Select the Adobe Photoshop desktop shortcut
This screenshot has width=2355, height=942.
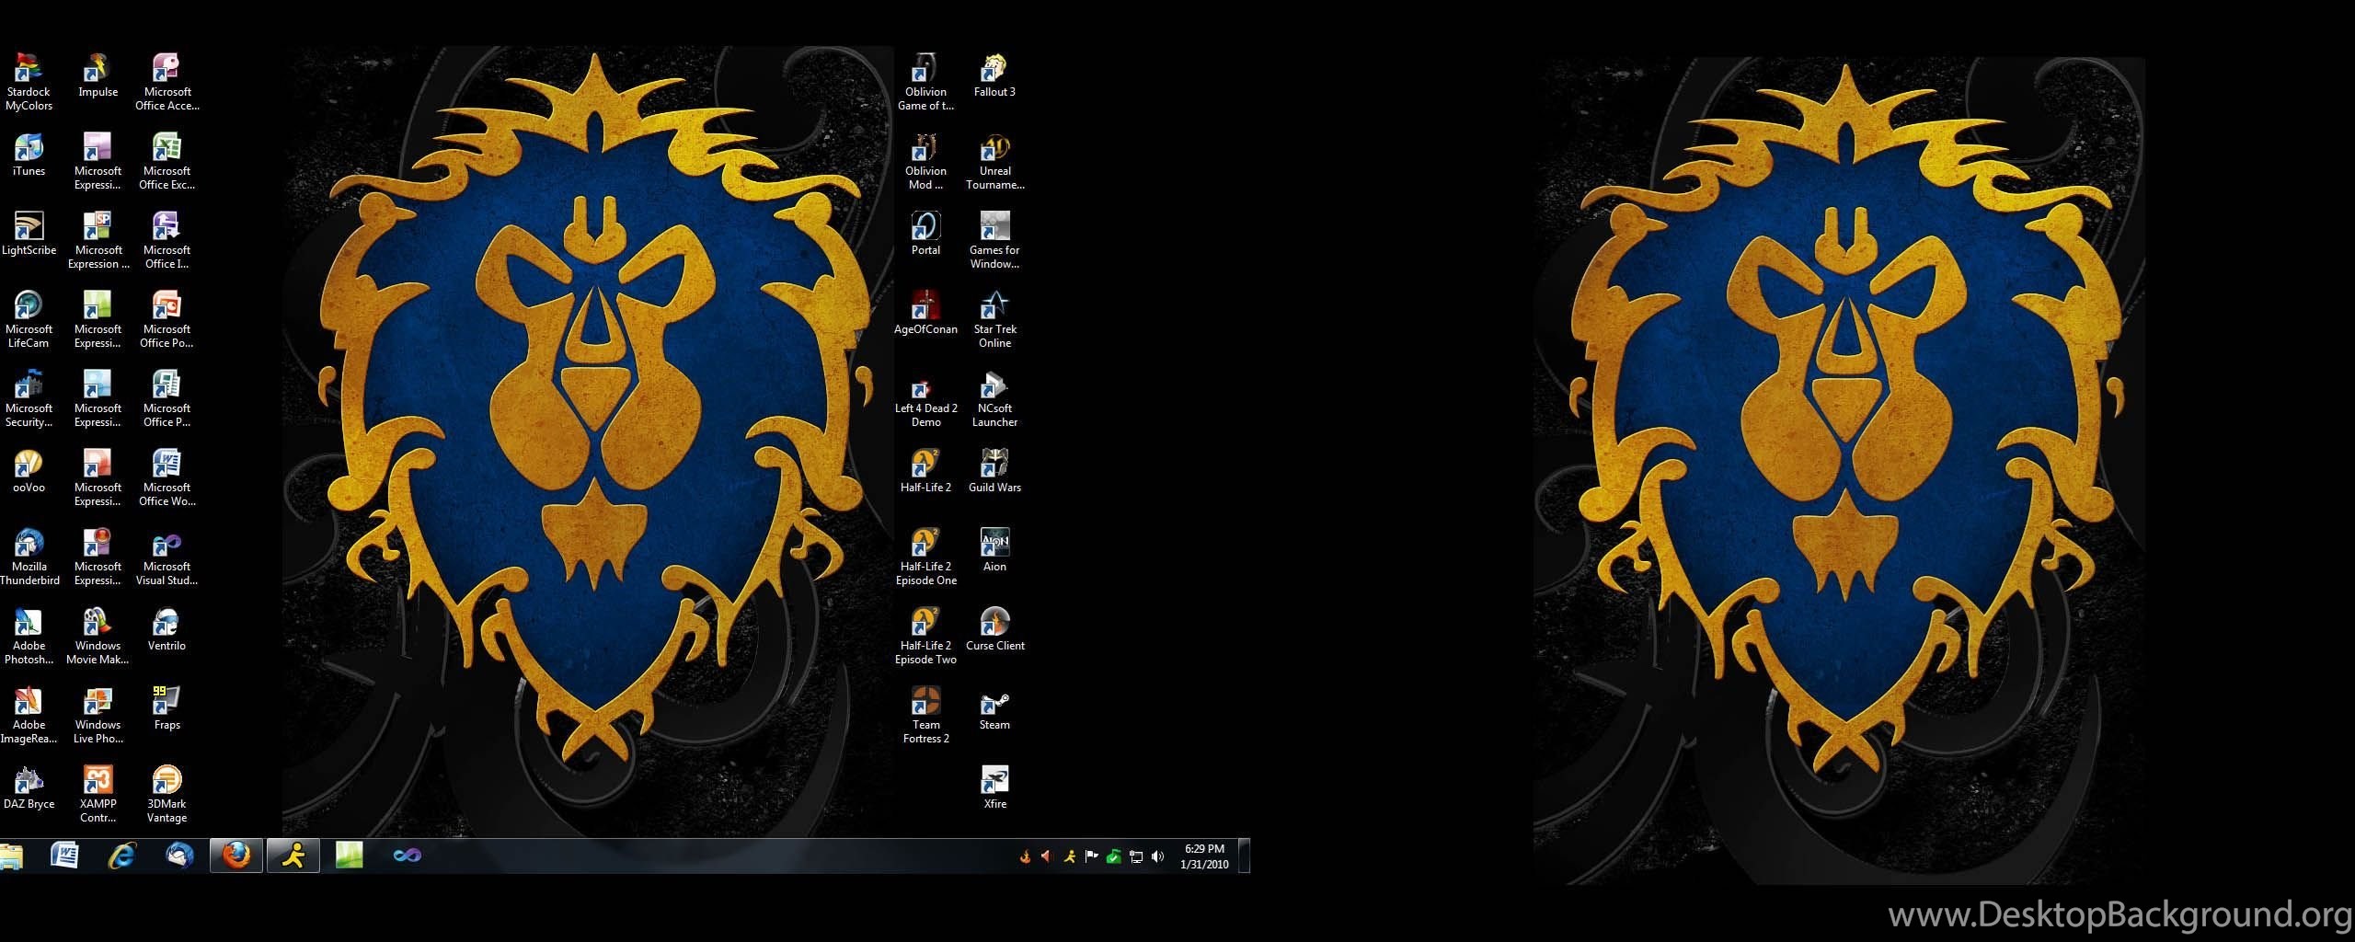click(29, 636)
